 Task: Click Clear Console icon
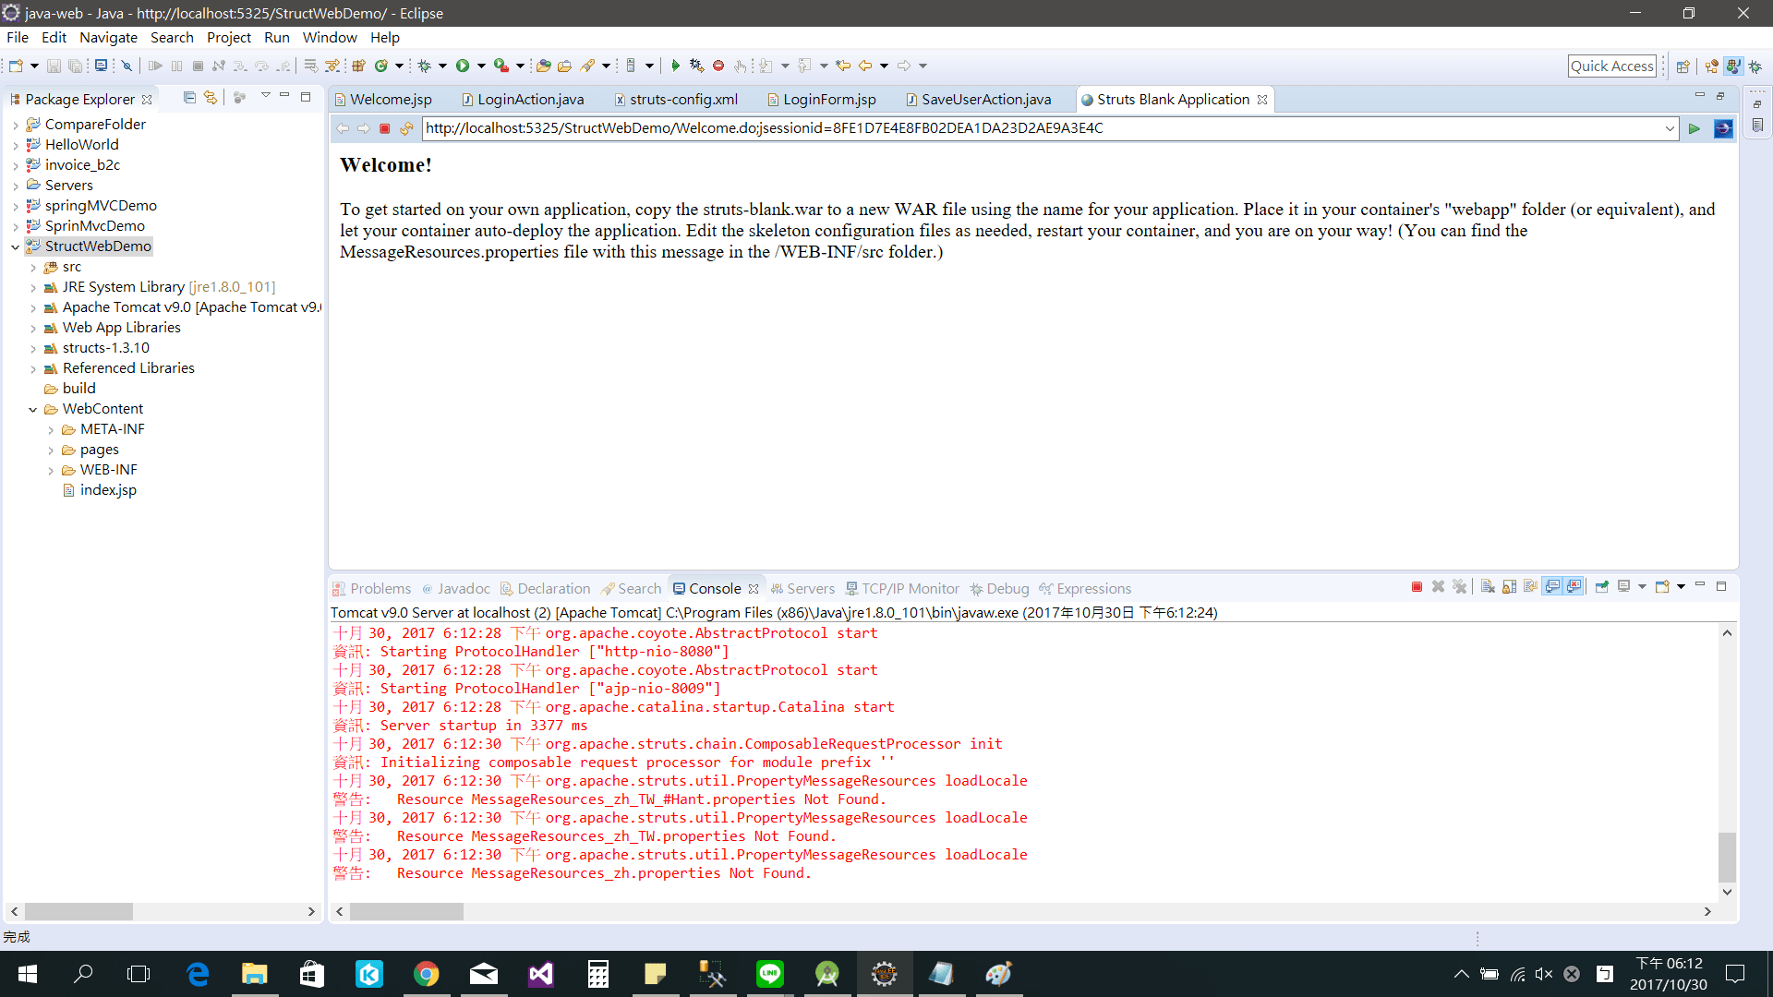1488,587
